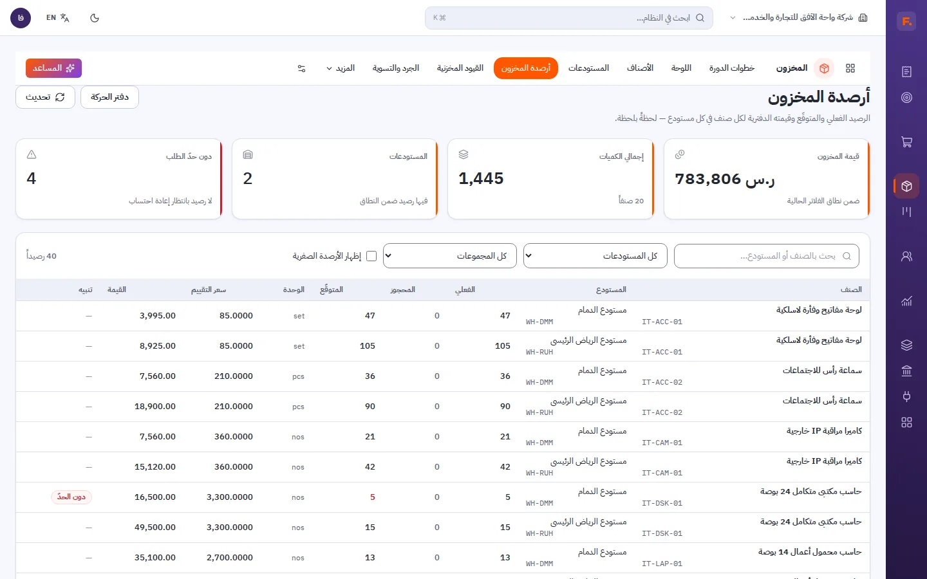Click the purple user avatar

coord(21,18)
